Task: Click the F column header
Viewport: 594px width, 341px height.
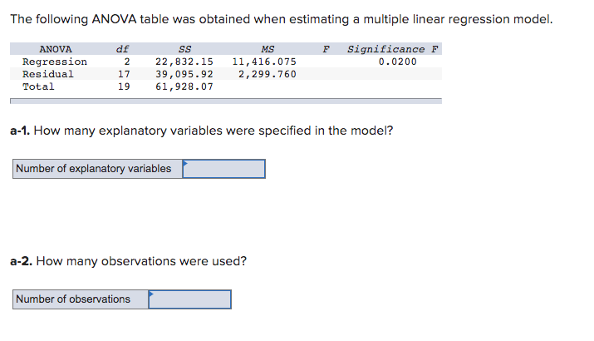Action: [326, 49]
